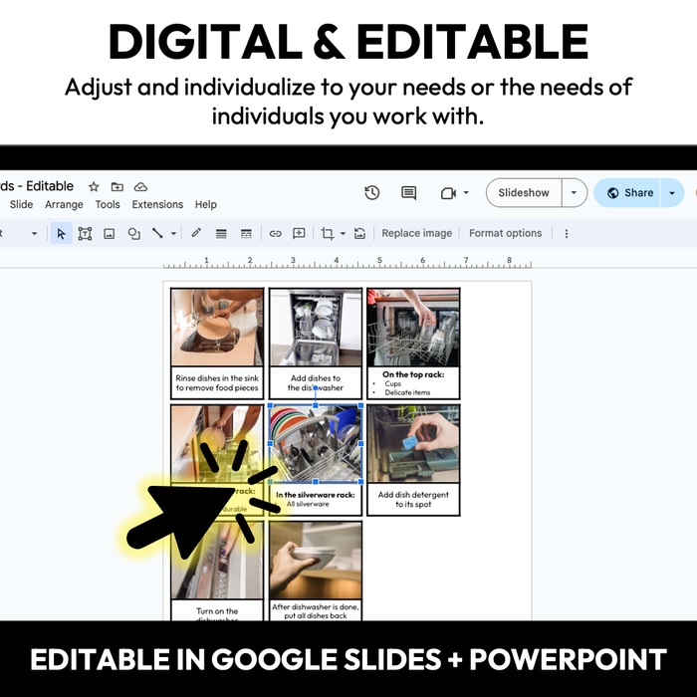
Task: Select the dish detergent photo card
Action: (x=413, y=459)
